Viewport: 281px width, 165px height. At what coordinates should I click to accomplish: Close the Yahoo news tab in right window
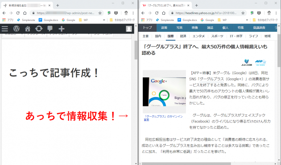click(x=188, y=5)
